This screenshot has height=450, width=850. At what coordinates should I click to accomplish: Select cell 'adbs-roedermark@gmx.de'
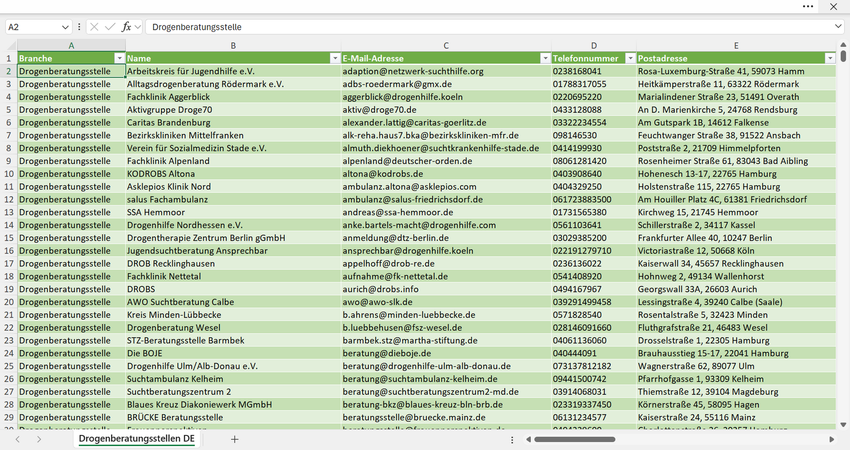click(x=446, y=84)
